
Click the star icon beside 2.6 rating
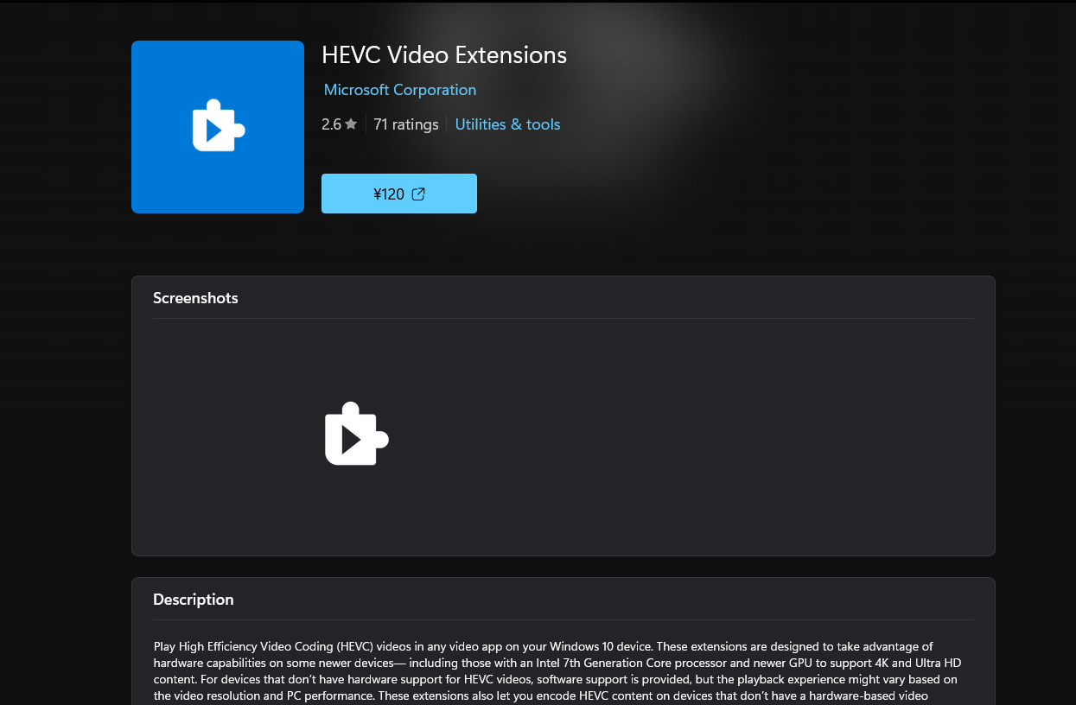(351, 124)
